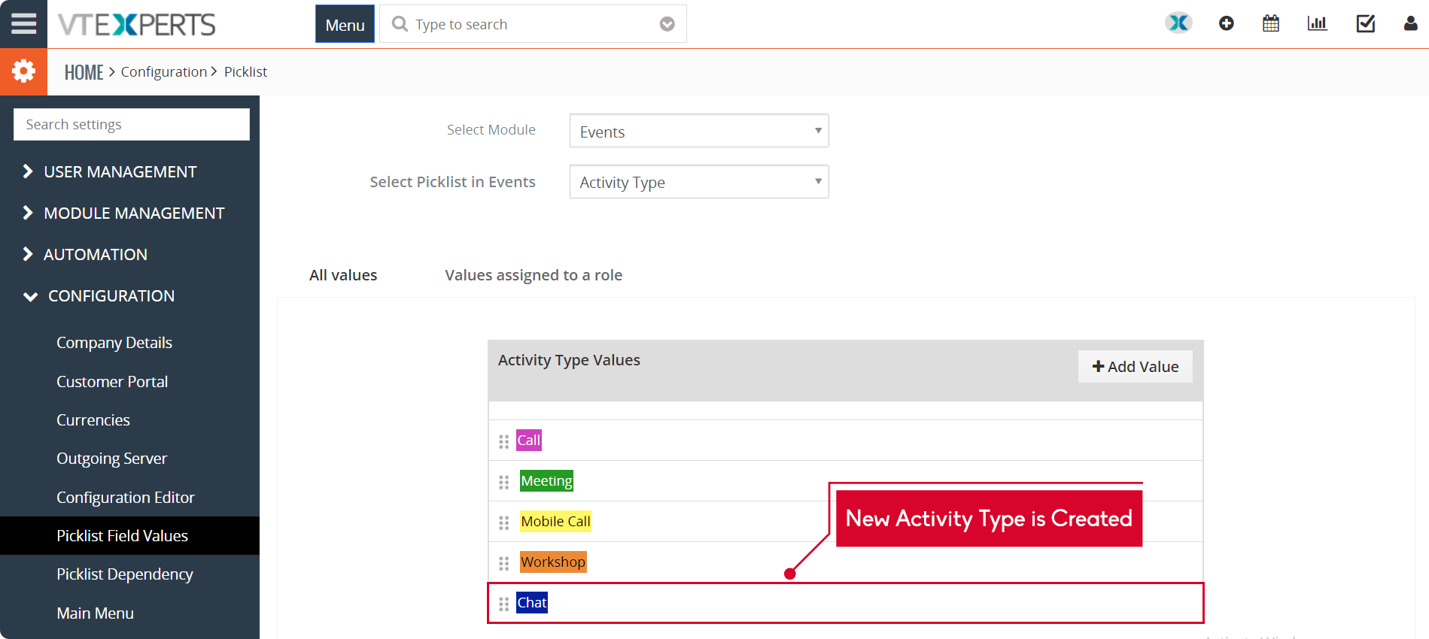Open the Select Module dropdown
This screenshot has width=1429, height=639.
(x=698, y=131)
